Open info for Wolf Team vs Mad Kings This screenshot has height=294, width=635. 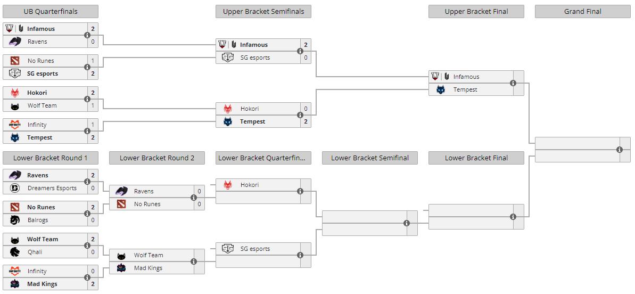click(x=194, y=262)
